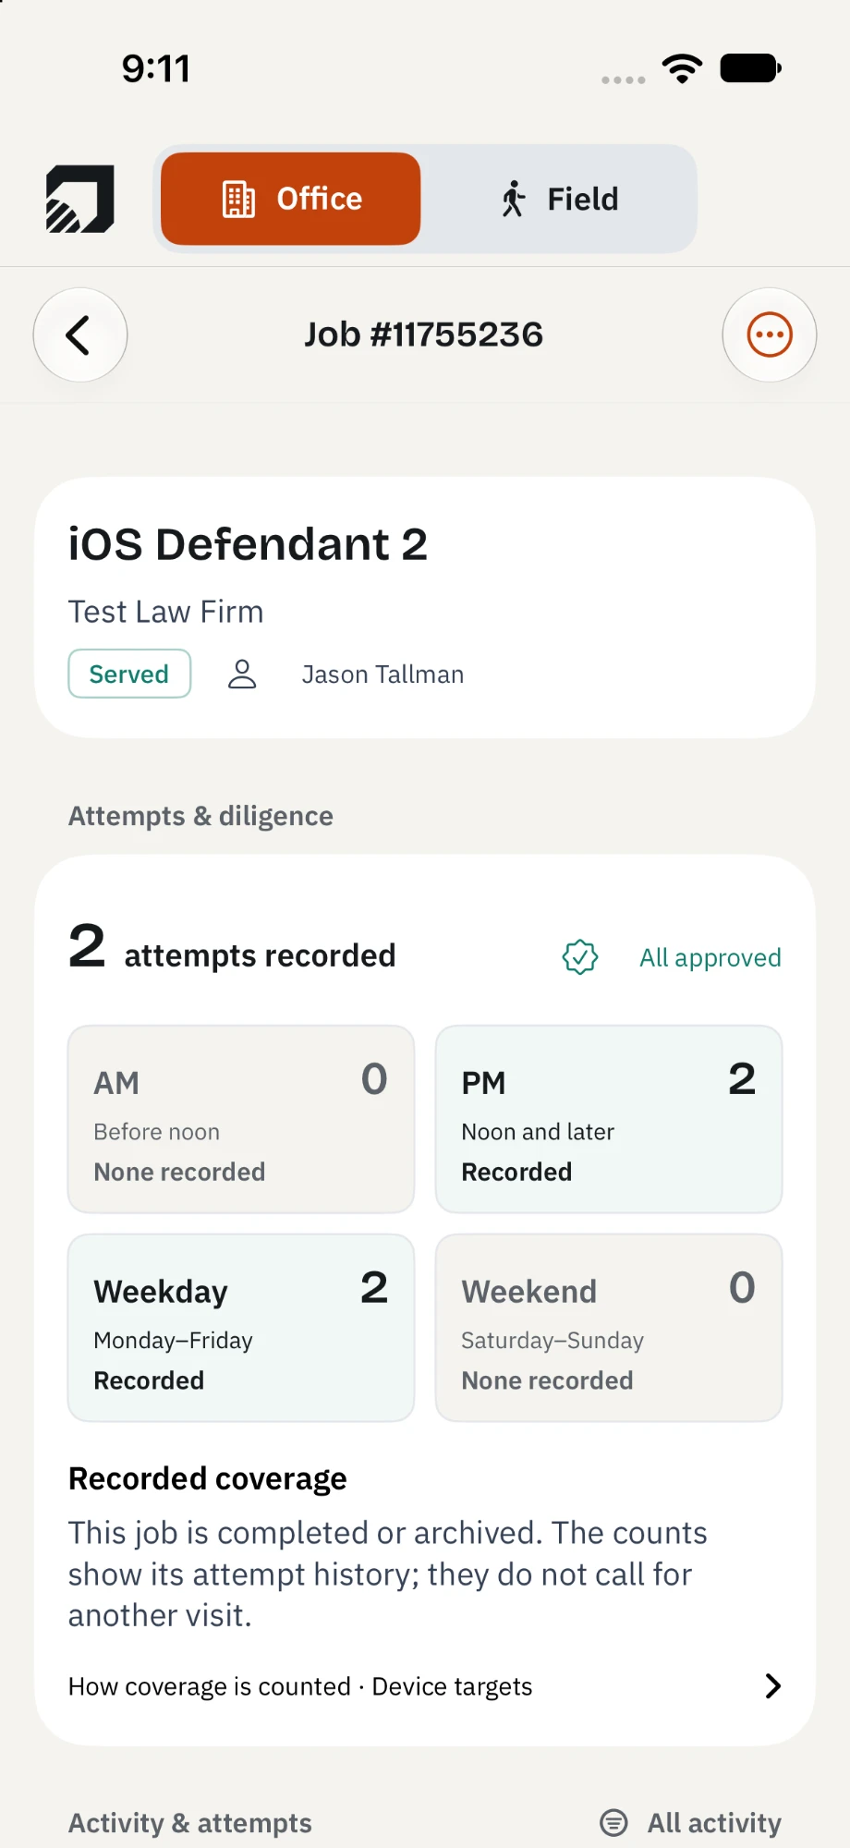Open the AM attempts card
This screenshot has width=850, height=1848.
tap(241, 1119)
